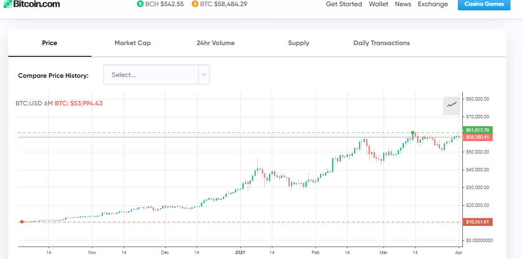
Task: Navigate to the Exchange link
Action: tap(433, 4)
